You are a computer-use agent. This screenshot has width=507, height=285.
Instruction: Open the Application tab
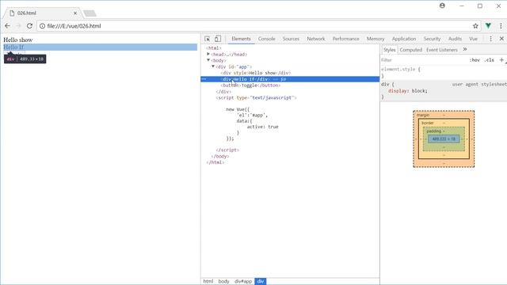(x=404, y=39)
